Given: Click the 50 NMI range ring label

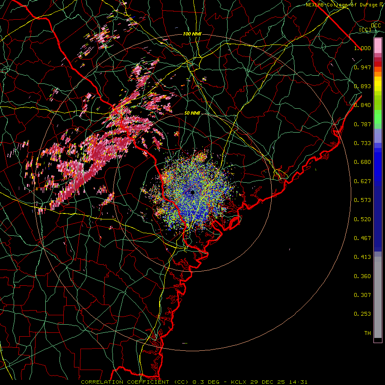Looking at the screenshot, I should 192,113.
